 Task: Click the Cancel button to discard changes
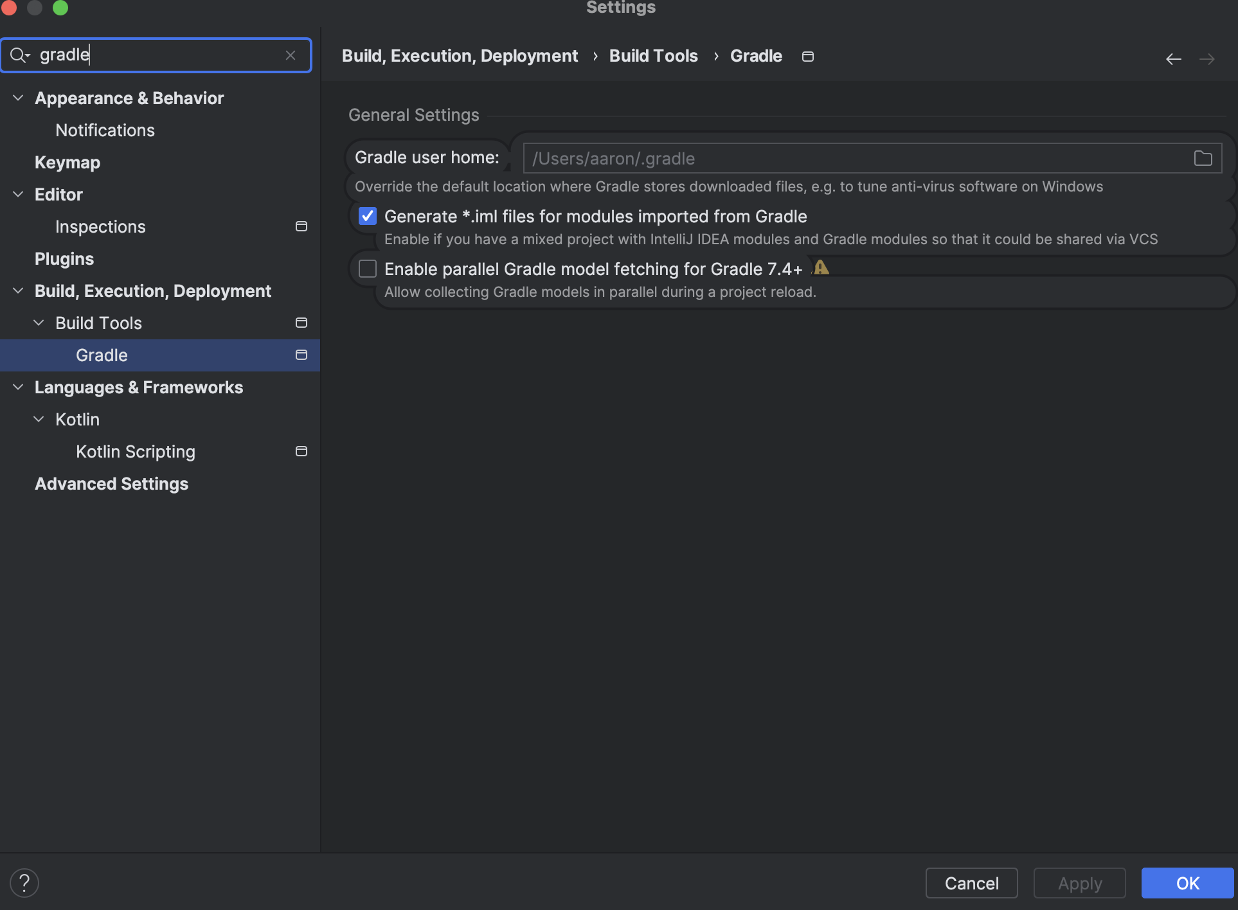pos(972,882)
